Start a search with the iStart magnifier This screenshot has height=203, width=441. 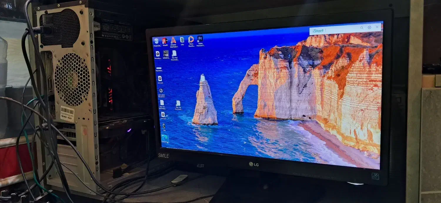tap(362, 28)
